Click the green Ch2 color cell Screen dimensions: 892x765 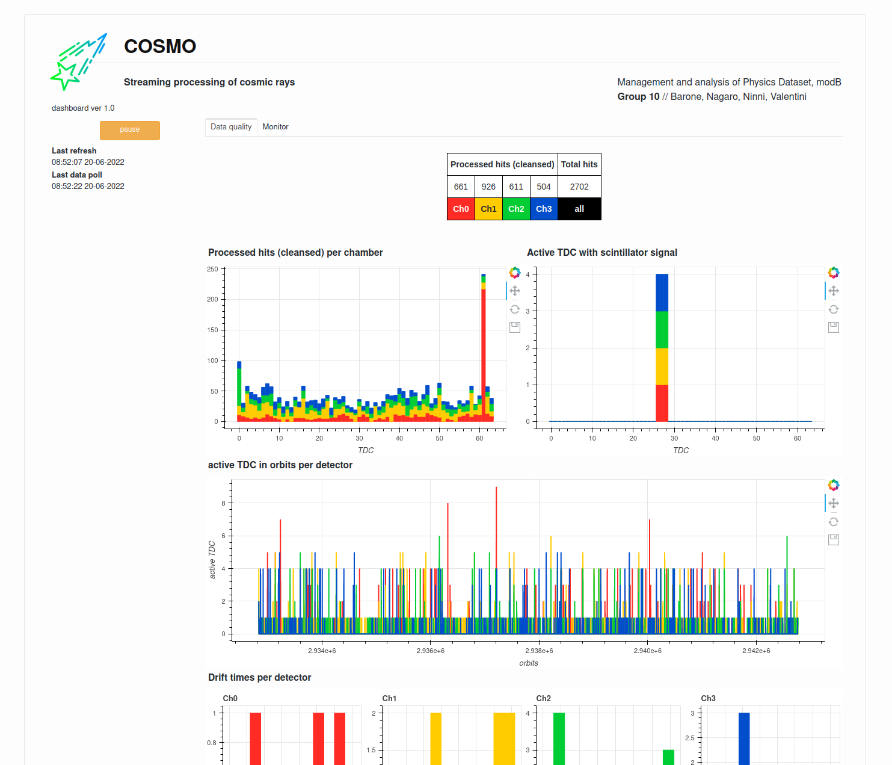[516, 209]
